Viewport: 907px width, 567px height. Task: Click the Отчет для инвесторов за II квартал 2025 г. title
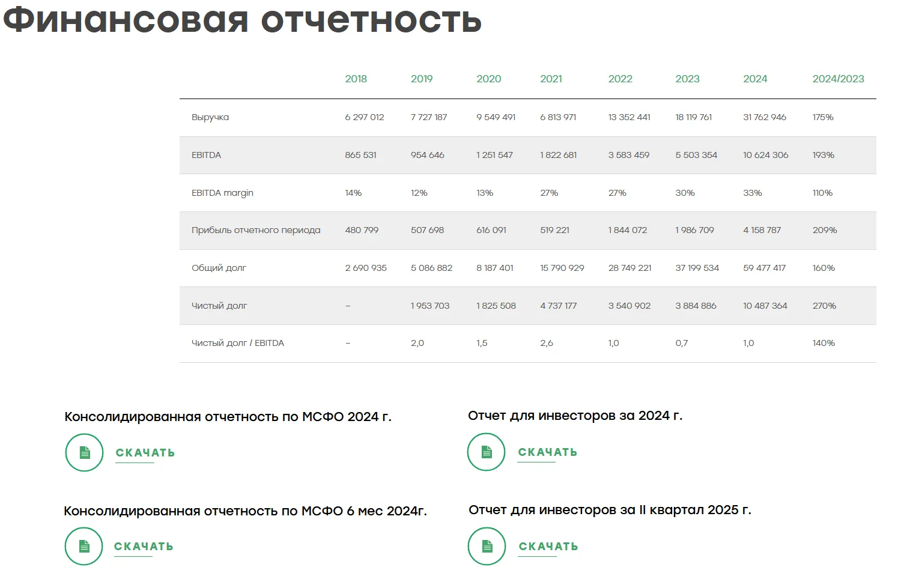tap(610, 510)
